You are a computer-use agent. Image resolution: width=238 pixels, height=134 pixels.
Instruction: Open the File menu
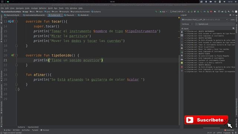point(2,8)
